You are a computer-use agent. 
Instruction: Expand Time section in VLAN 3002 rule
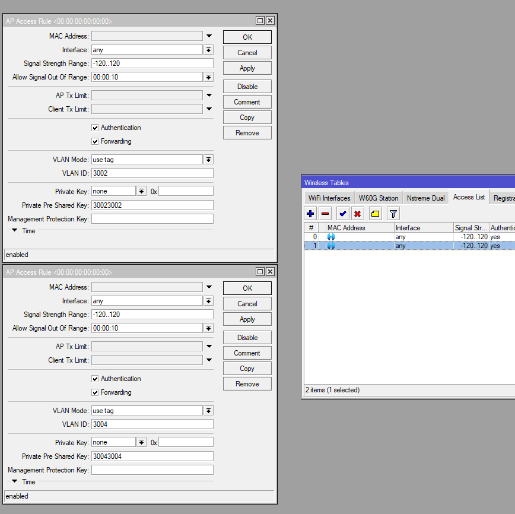(15, 230)
